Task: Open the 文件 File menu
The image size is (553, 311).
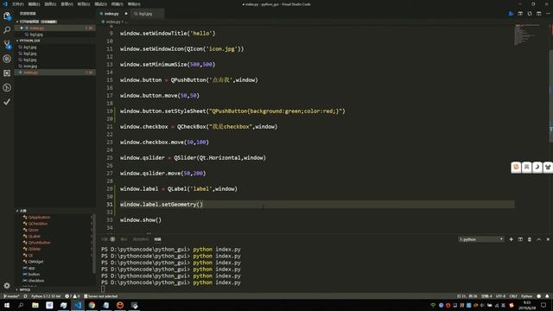Action: pyautogui.click(x=17, y=4)
